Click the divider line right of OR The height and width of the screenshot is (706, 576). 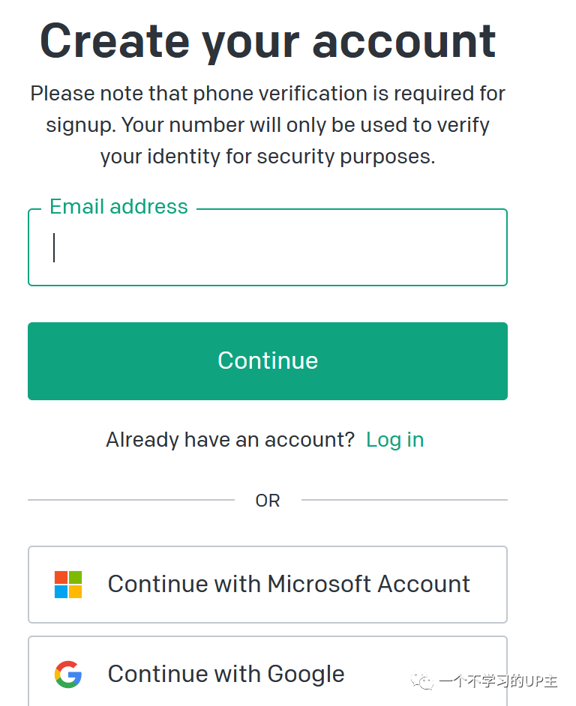(404, 500)
